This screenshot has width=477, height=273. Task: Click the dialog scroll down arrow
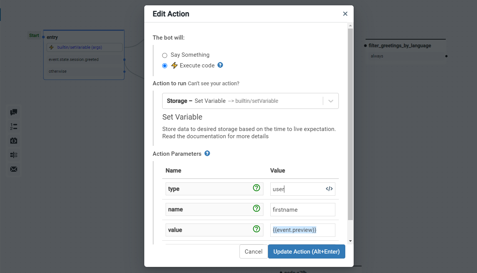350,241
